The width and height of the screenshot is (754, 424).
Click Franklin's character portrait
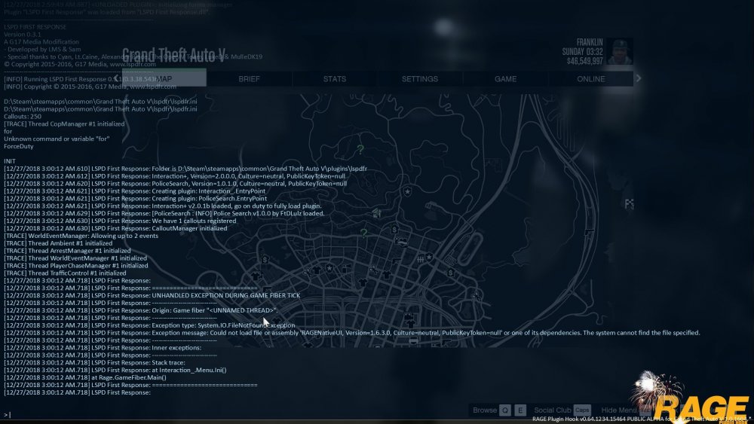[x=619, y=51]
